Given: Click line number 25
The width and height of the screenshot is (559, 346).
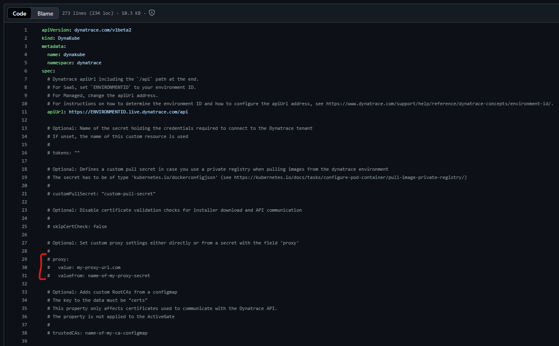Looking at the screenshot, I should click(24, 226).
